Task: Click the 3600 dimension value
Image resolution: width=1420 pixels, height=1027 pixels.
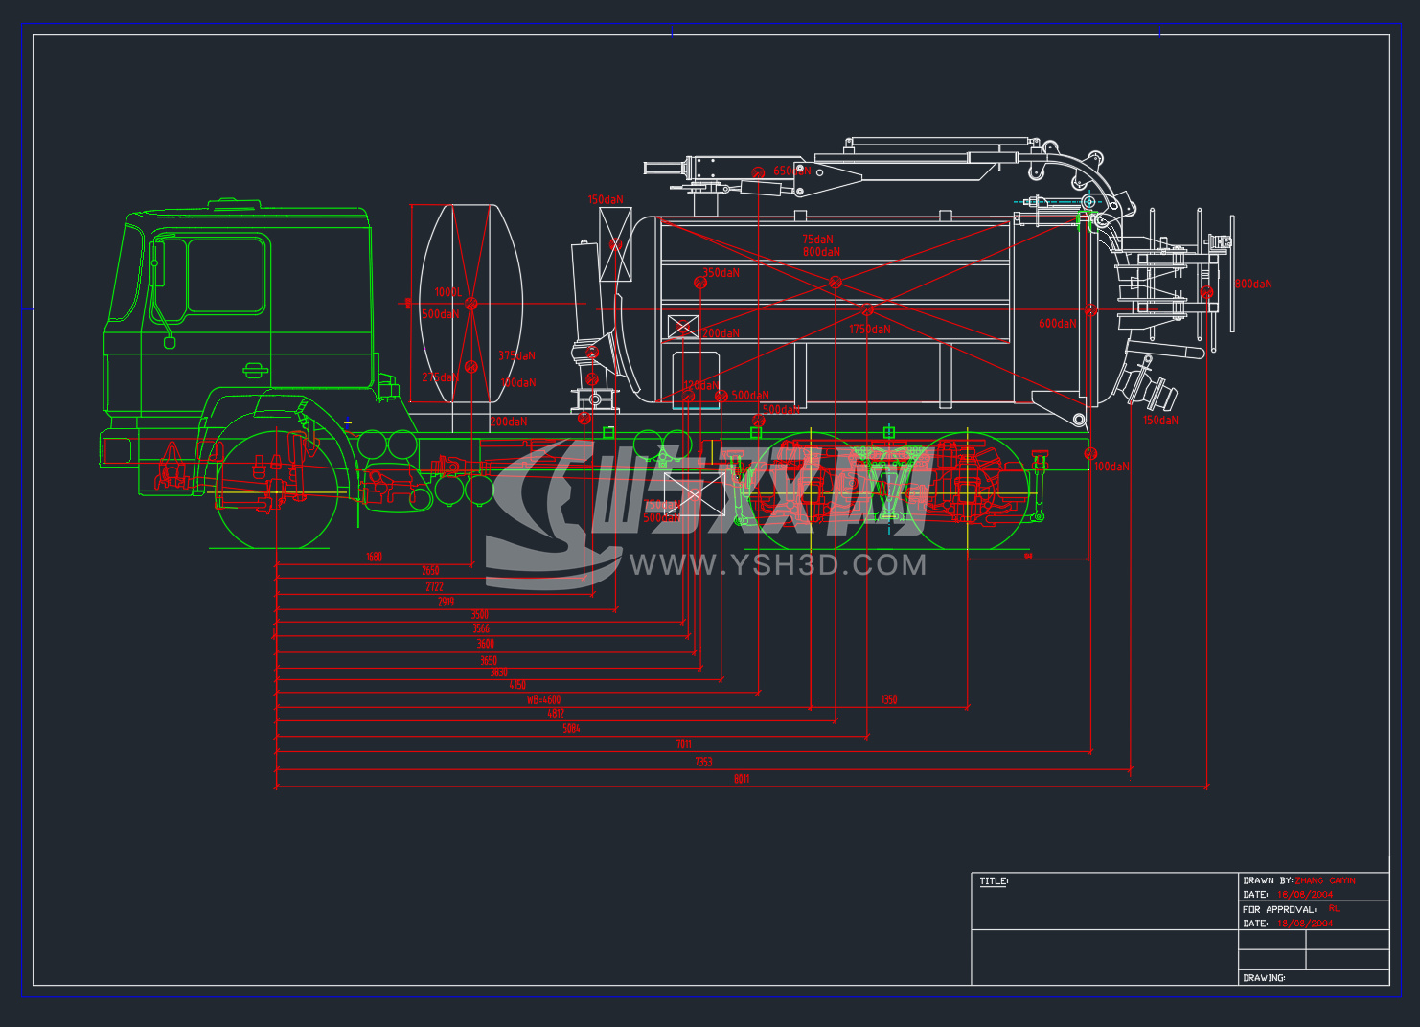Action: pos(486,645)
